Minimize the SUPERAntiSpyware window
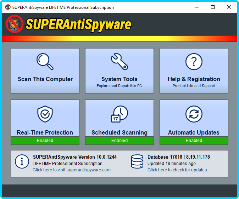Viewport: 239px width, 199px height. coord(197,7)
